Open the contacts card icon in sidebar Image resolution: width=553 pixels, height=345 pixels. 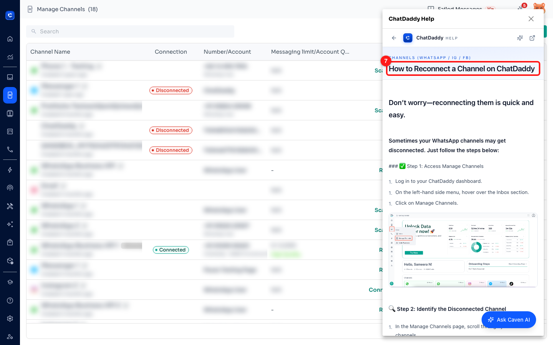(x=10, y=113)
